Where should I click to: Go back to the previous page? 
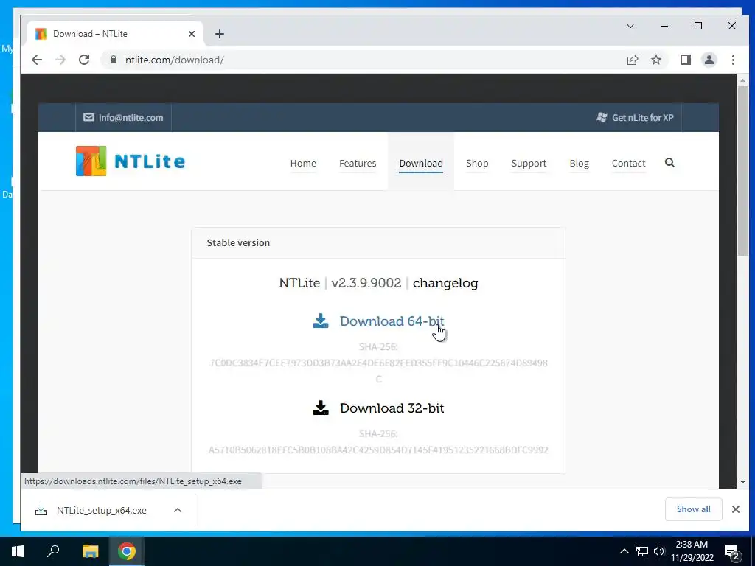coord(37,60)
